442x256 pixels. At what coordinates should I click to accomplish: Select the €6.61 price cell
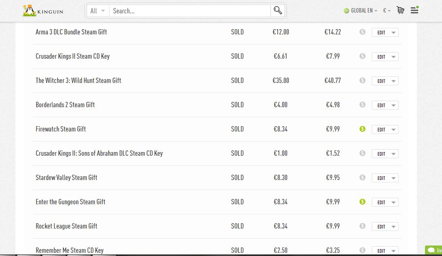281,56
